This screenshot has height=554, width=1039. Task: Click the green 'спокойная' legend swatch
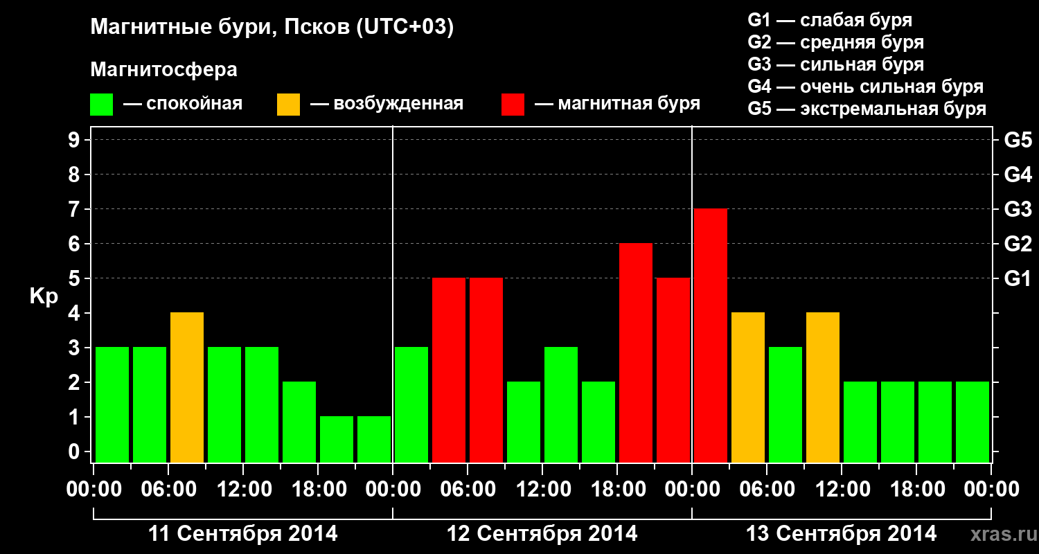pyautogui.click(x=101, y=105)
